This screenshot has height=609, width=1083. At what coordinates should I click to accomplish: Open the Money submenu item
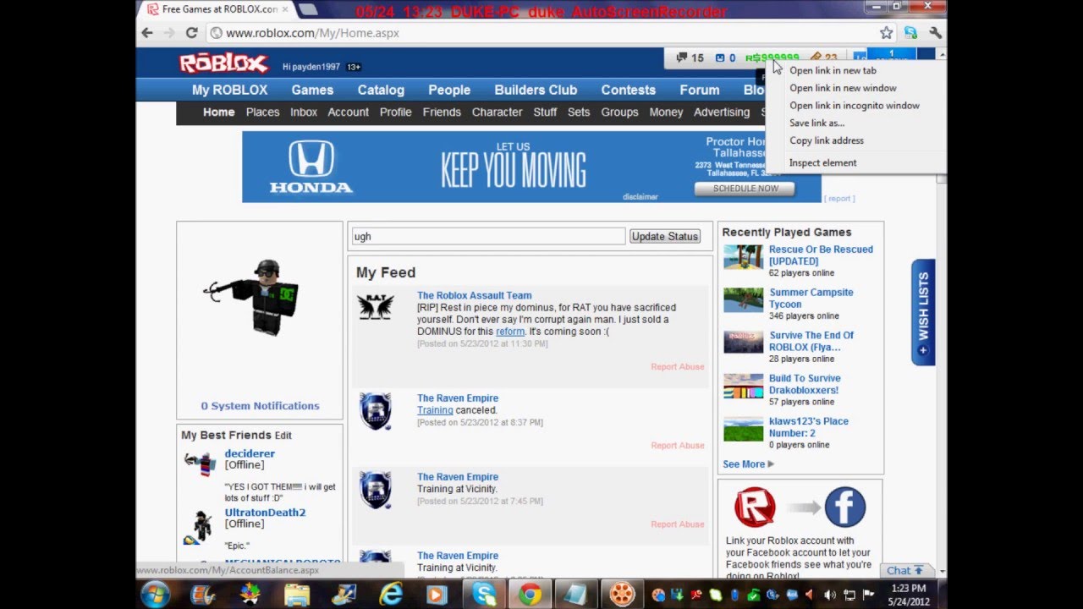click(666, 112)
